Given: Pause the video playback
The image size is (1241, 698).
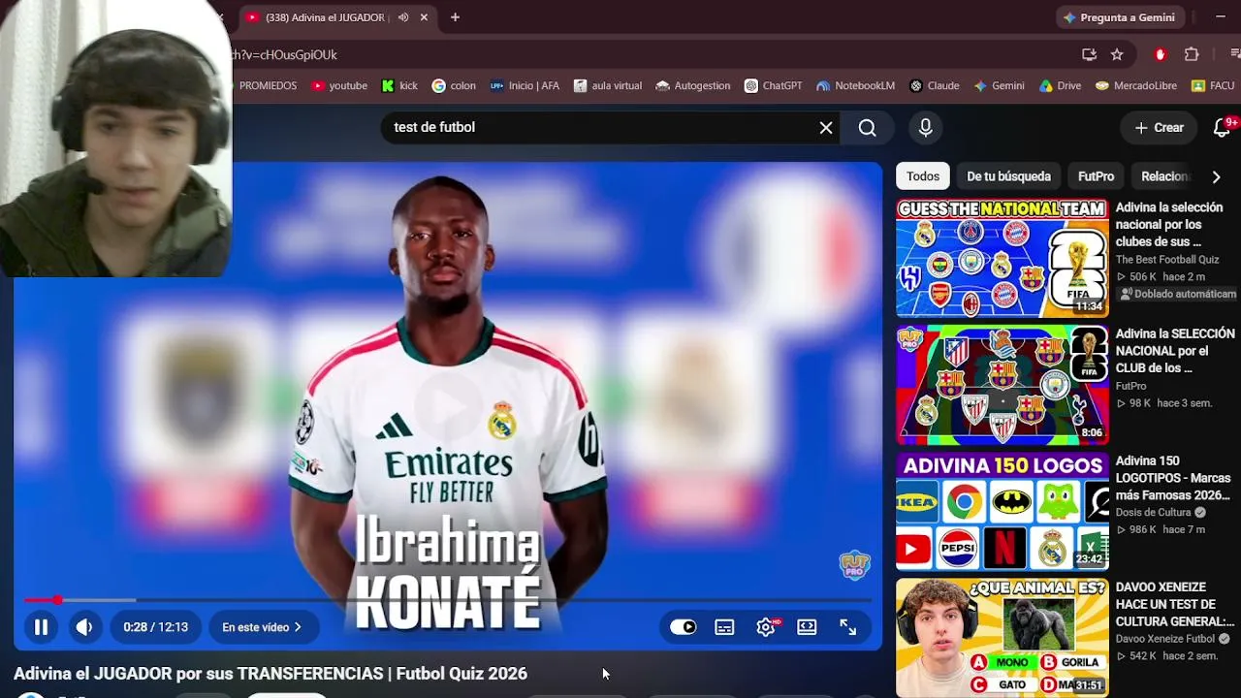Looking at the screenshot, I should point(41,627).
